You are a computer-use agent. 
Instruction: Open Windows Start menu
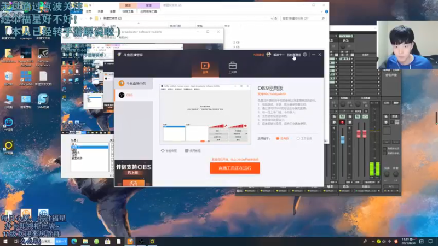5,241
